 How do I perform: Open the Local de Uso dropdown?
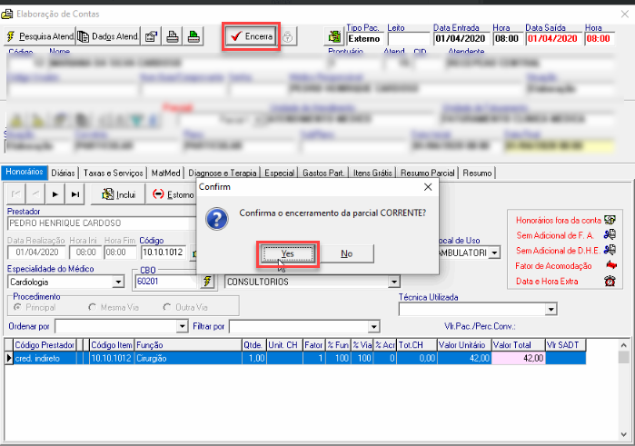click(494, 253)
